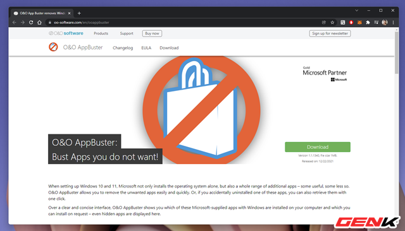The width and height of the screenshot is (405, 231).
Task: Close the O&O App Buster tab
Action: (x=69, y=13)
